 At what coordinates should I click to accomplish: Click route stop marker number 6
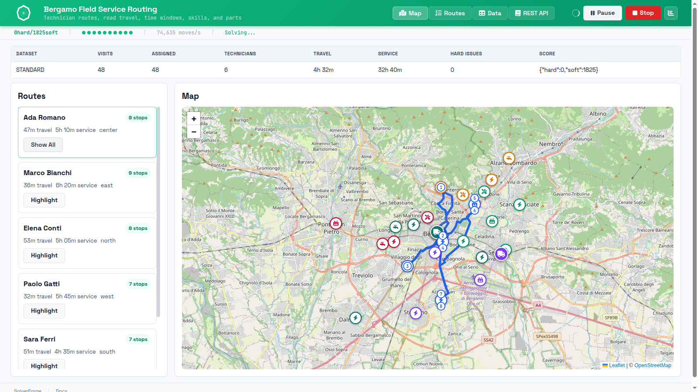pyautogui.click(x=475, y=210)
